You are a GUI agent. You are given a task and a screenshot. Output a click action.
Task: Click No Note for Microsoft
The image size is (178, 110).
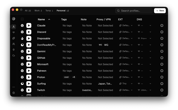pyautogui.click(x=87, y=64)
